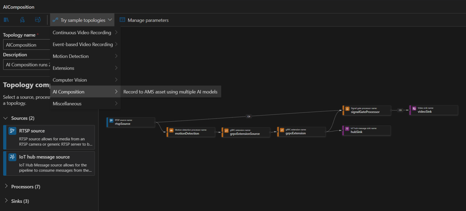Expand Event-based Video Recording submenu arrow
Image resolution: width=466 pixels, height=211 pixels.
tap(116, 44)
